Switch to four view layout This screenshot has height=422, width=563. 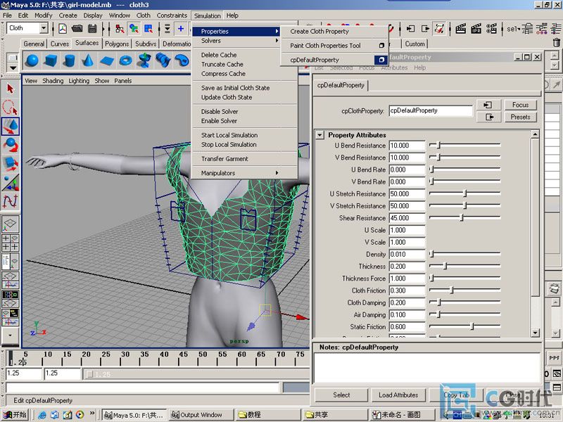(10, 243)
